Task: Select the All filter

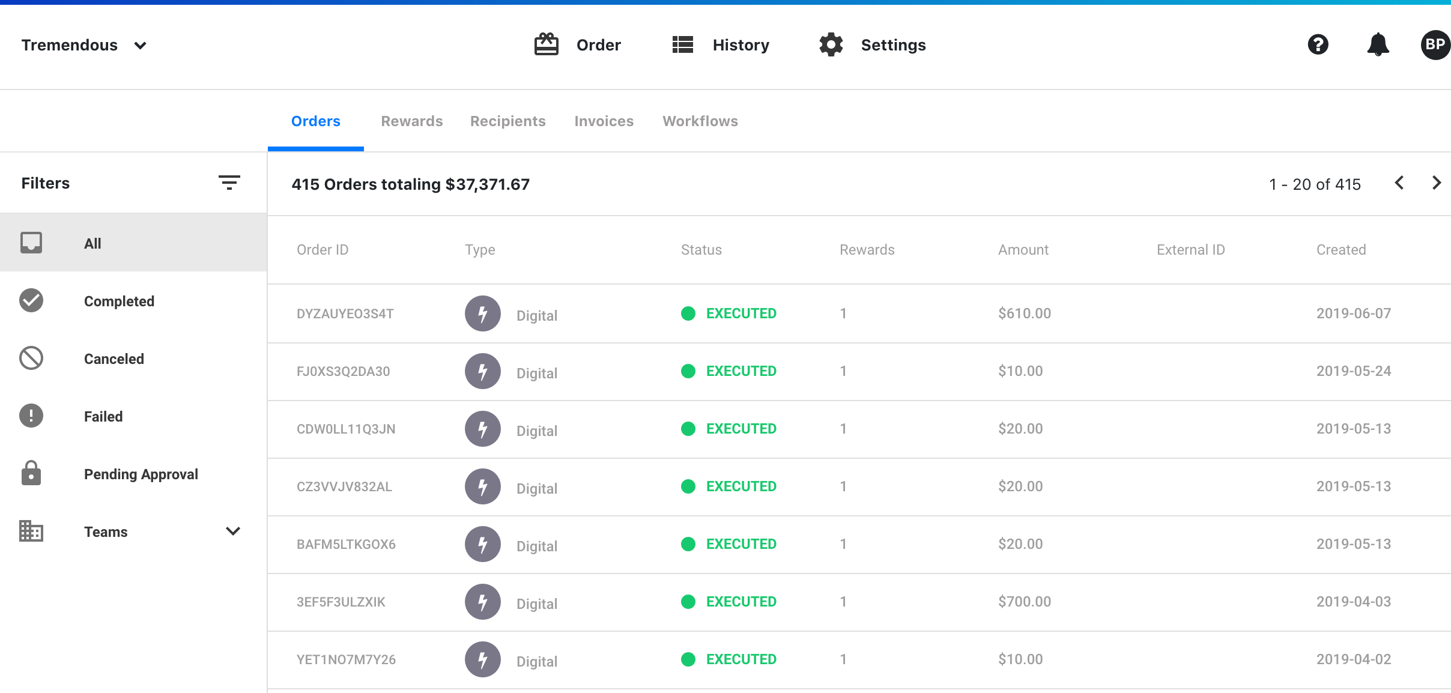Action: pyautogui.click(x=133, y=243)
